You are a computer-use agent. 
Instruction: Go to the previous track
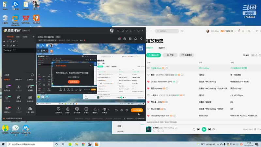tap(198, 129)
